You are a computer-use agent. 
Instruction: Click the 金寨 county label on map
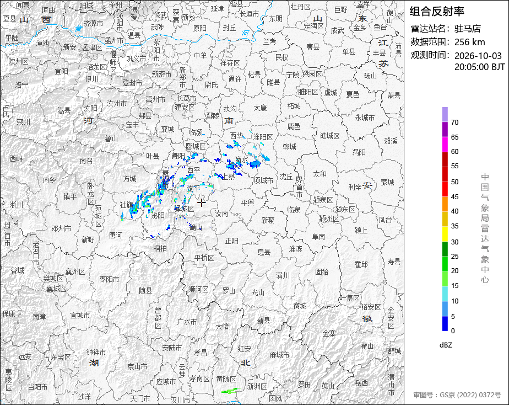coord(329,333)
